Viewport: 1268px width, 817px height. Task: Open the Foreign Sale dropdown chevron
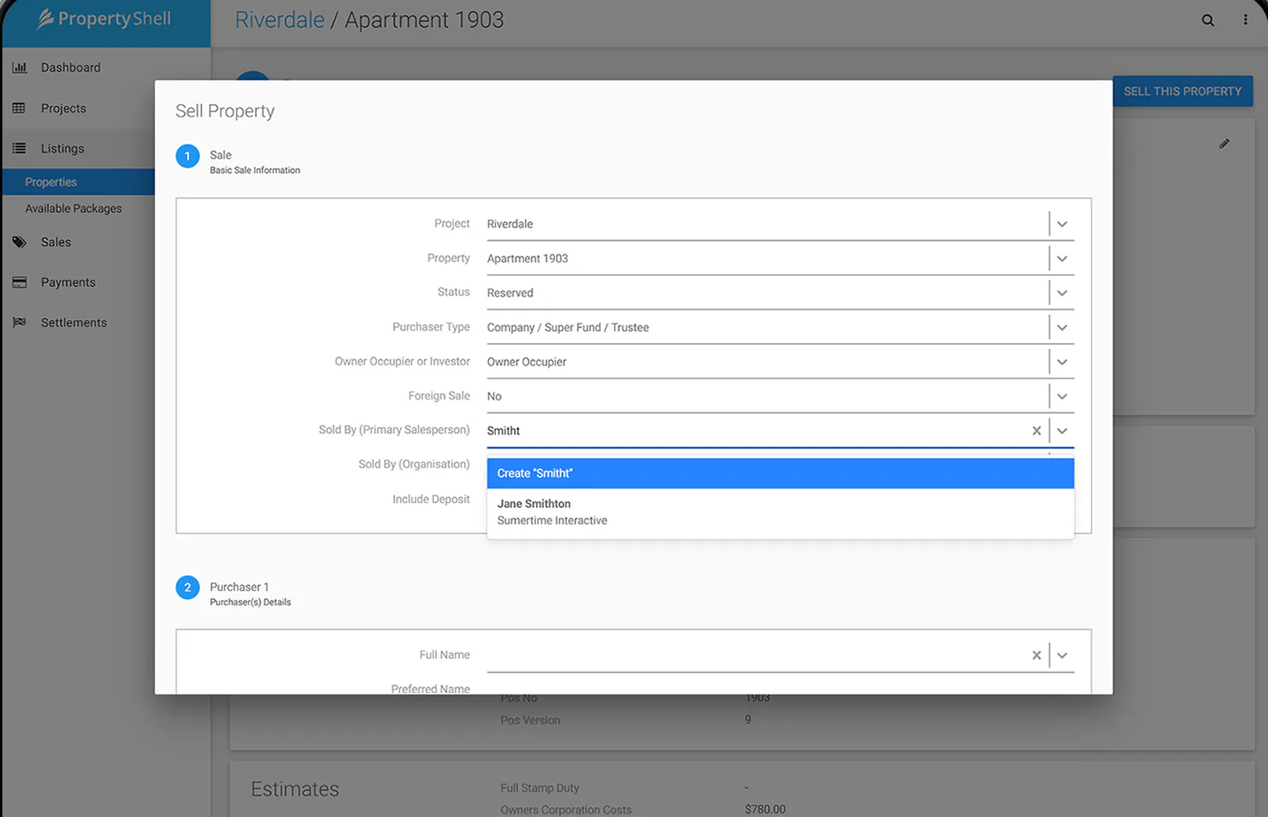pos(1062,396)
